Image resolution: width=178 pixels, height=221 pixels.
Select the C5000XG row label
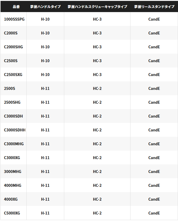pyautogui.click(x=12, y=213)
